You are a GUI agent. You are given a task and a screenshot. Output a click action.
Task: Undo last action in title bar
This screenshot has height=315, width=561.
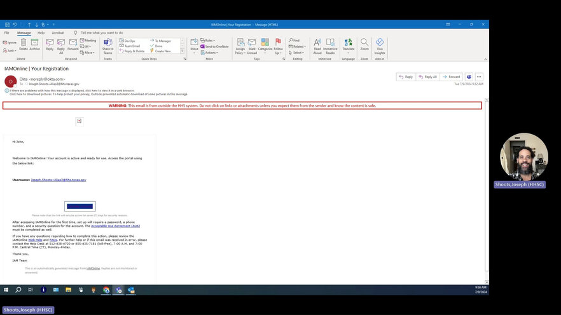[15, 25]
